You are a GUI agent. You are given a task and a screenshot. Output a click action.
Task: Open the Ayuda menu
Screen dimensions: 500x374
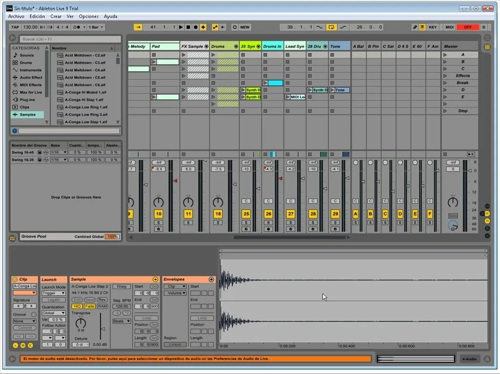pos(111,16)
